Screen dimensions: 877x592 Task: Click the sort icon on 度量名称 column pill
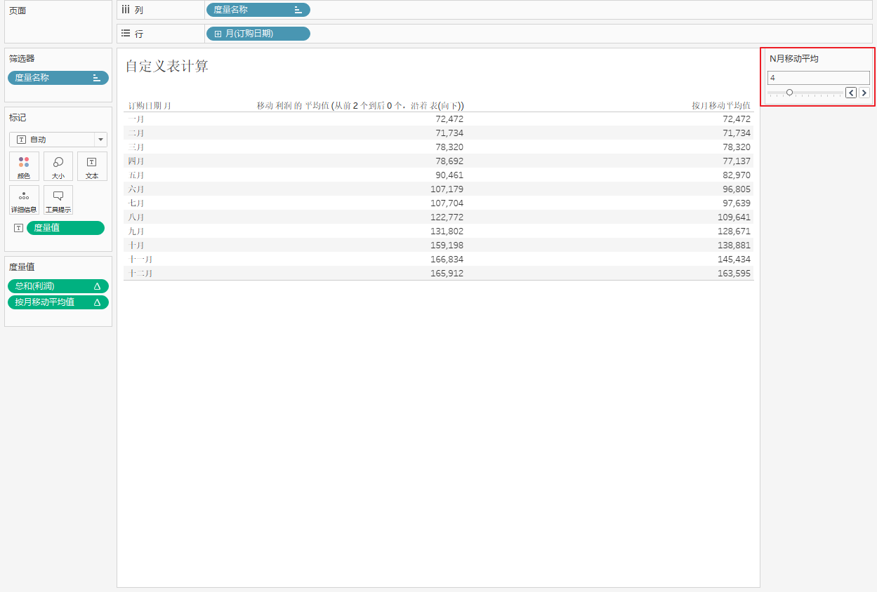click(298, 10)
